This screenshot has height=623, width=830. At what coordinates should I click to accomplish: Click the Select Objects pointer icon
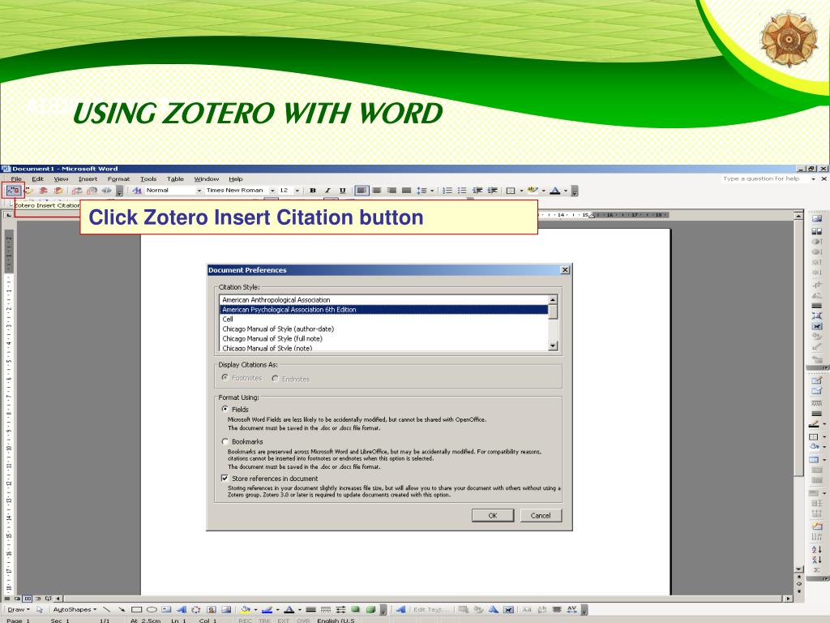click(x=39, y=609)
